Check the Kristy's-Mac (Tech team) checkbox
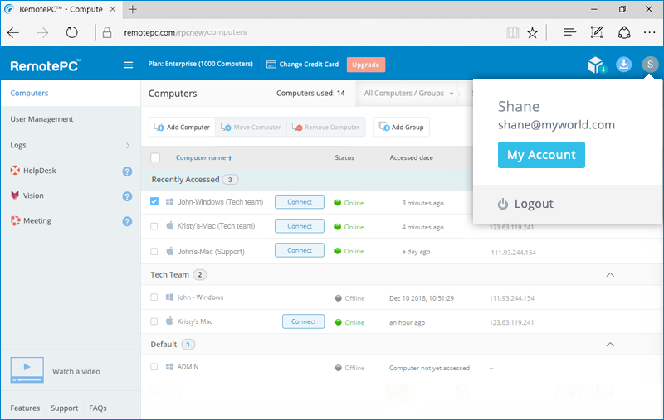Image resolution: width=664 pixels, height=420 pixels. 154,226
